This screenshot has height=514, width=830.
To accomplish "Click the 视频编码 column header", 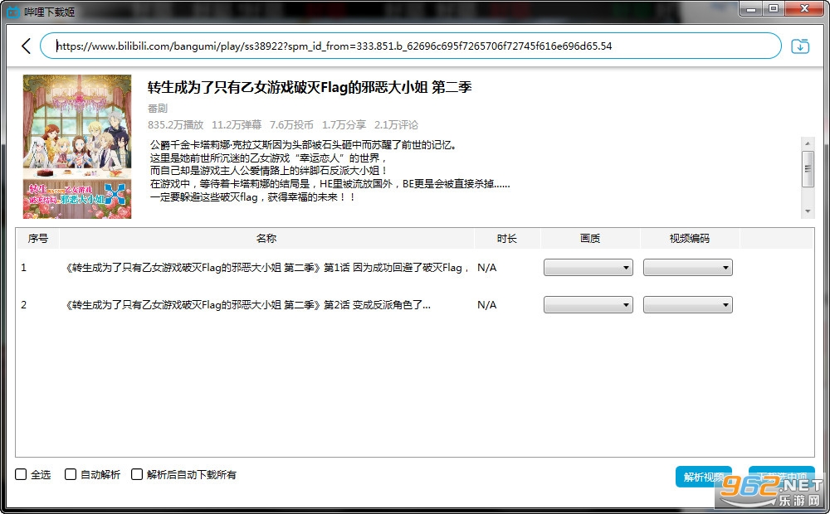I will coord(689,239).
